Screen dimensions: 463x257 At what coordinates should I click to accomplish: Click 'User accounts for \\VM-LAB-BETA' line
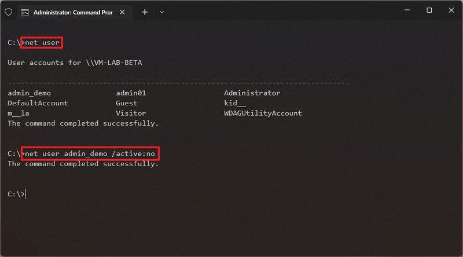[75, 63]
